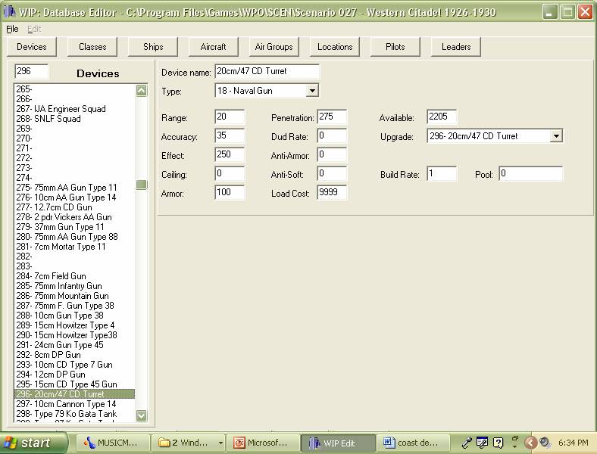Open the Edit menu
This screenshot has height=454, width=597.
[x=34, y=29]
